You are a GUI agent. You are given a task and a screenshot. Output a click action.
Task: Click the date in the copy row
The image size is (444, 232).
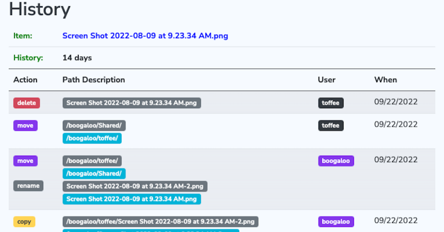click(396, 220)
